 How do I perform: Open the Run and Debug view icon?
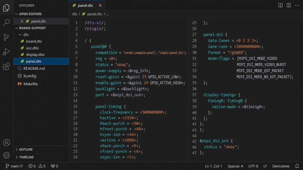point(6,52)
